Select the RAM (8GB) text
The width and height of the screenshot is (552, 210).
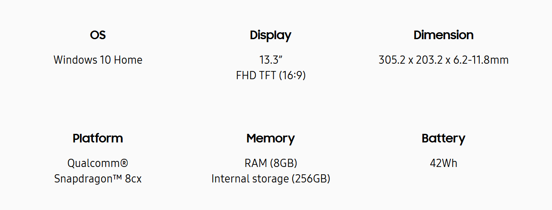(x=271, y=163)
